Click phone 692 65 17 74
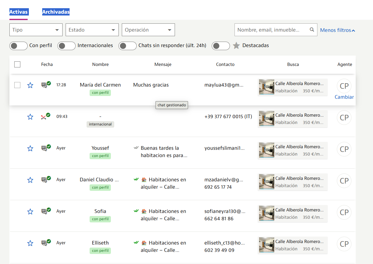Screen dimensions: 373x264 tap(218, 187)
